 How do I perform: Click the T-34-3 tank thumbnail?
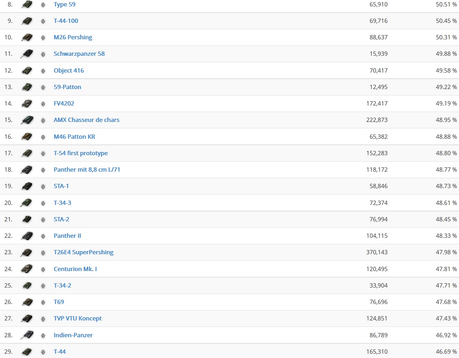[x=27, y=203]
